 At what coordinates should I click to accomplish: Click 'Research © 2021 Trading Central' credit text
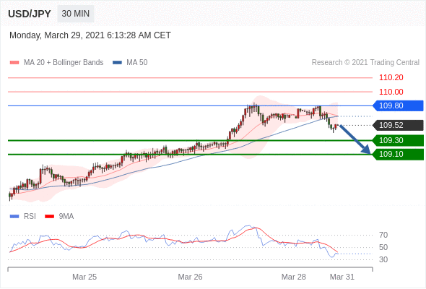point(365,63)
